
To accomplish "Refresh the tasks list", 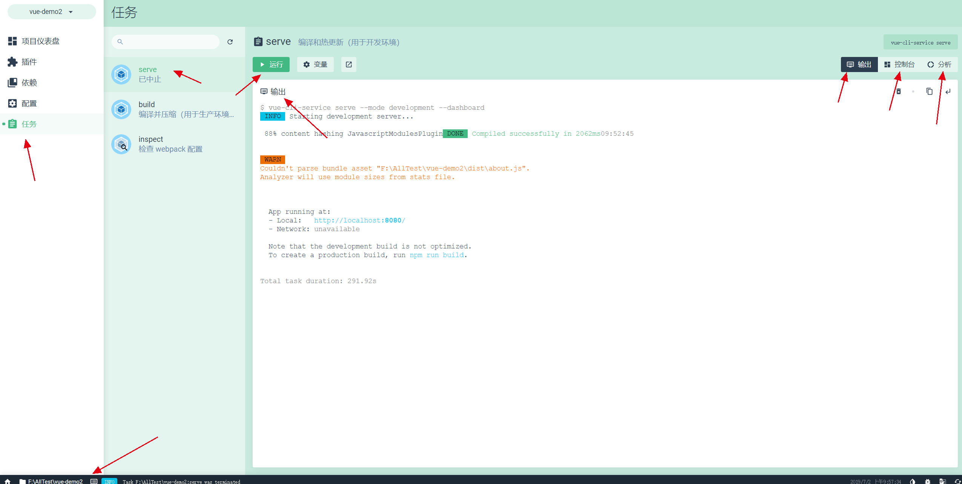I will click(230, 42).
